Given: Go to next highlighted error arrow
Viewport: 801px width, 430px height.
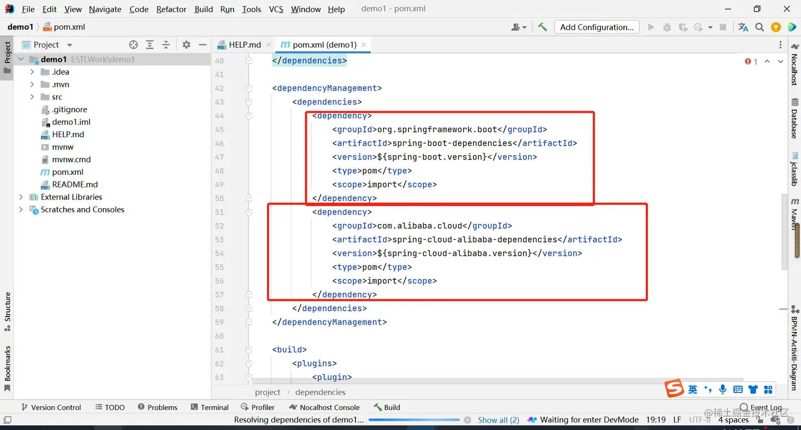Looking at the screenshot, I should [780, 61].
